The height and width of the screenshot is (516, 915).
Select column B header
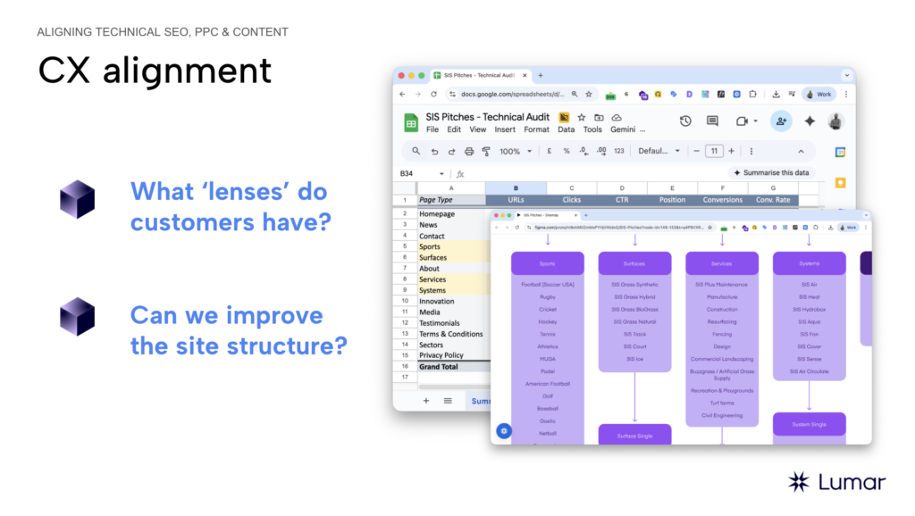coord(516,188)
